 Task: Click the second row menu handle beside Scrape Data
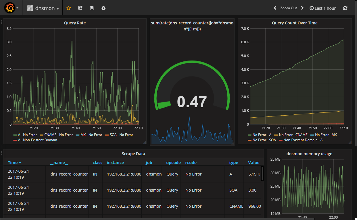tap(1, 153)
